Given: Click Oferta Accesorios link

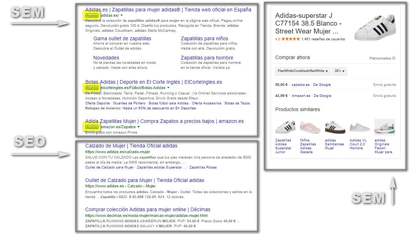Looking at the screenshot, I should [x=206, y=103].
